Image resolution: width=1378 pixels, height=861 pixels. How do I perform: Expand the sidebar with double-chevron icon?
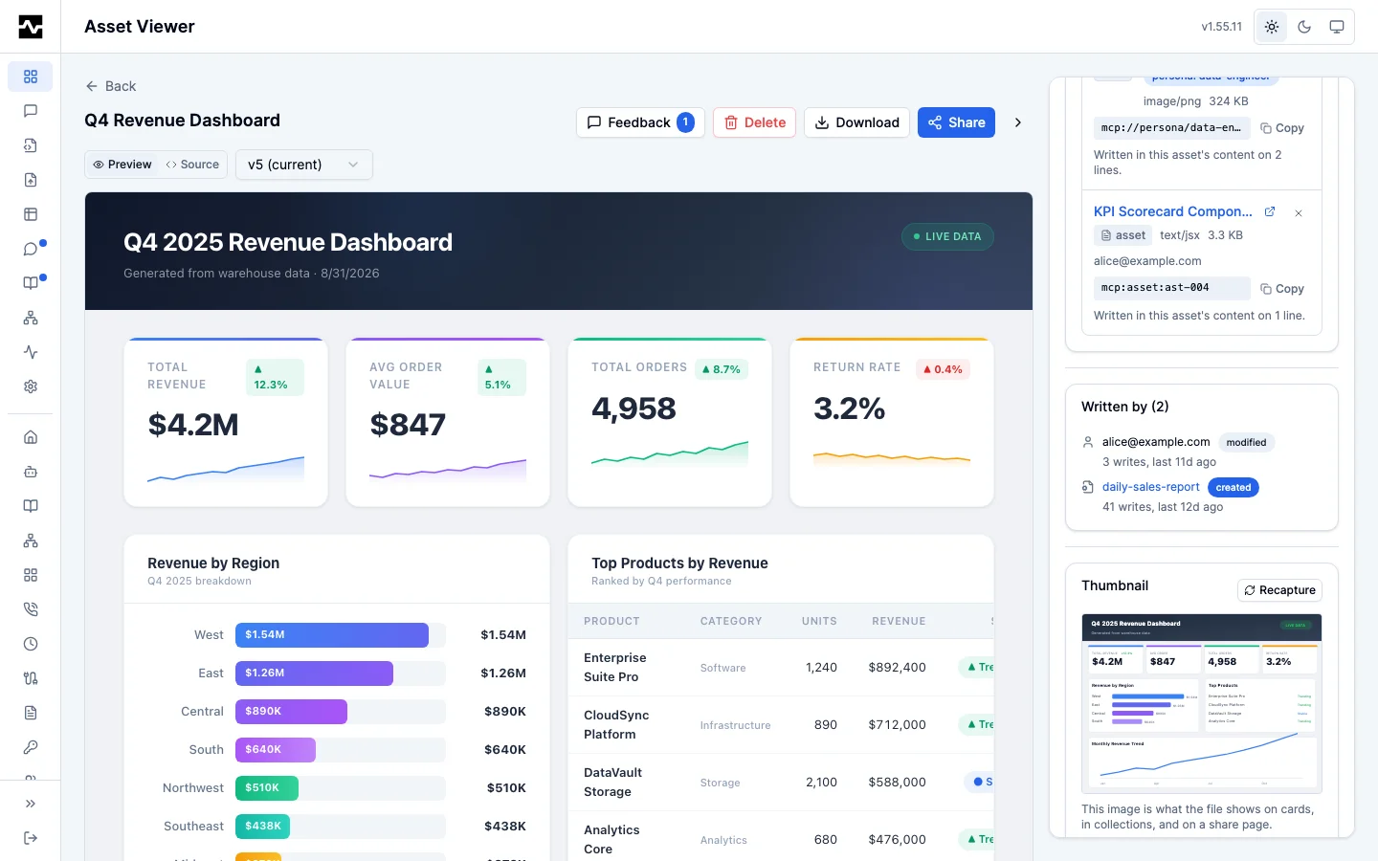point(31,804)
